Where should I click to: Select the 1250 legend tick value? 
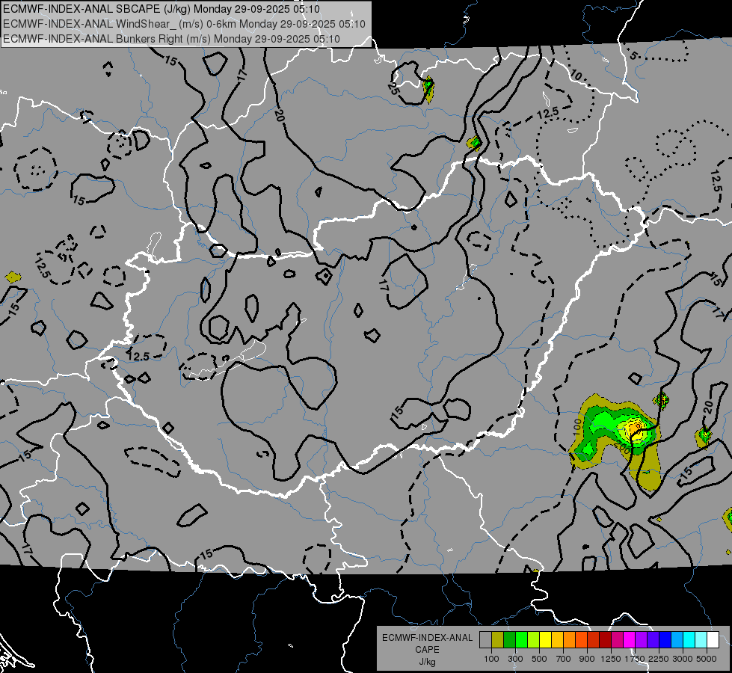tap(611, 659)
